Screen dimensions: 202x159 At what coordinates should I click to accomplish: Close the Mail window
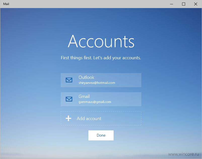click(196, 4)
